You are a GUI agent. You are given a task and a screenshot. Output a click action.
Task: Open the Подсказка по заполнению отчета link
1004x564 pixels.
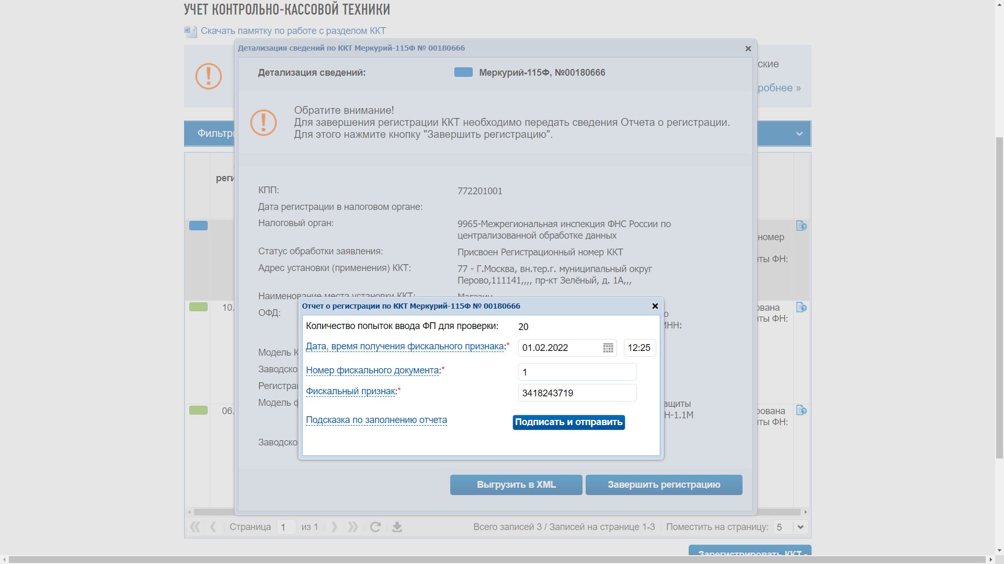[x=376, y=420]
